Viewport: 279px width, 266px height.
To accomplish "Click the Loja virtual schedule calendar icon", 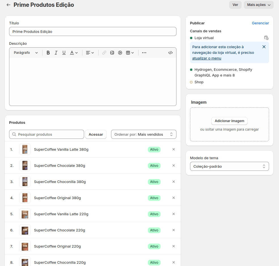I will click(x=266, y=38).
